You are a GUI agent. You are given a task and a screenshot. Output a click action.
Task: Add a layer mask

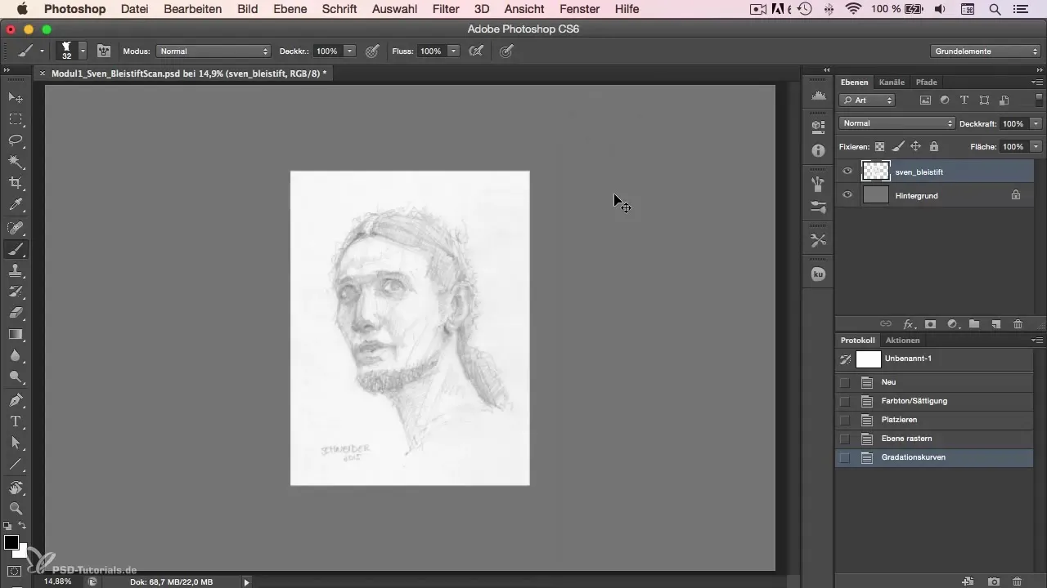931,324
